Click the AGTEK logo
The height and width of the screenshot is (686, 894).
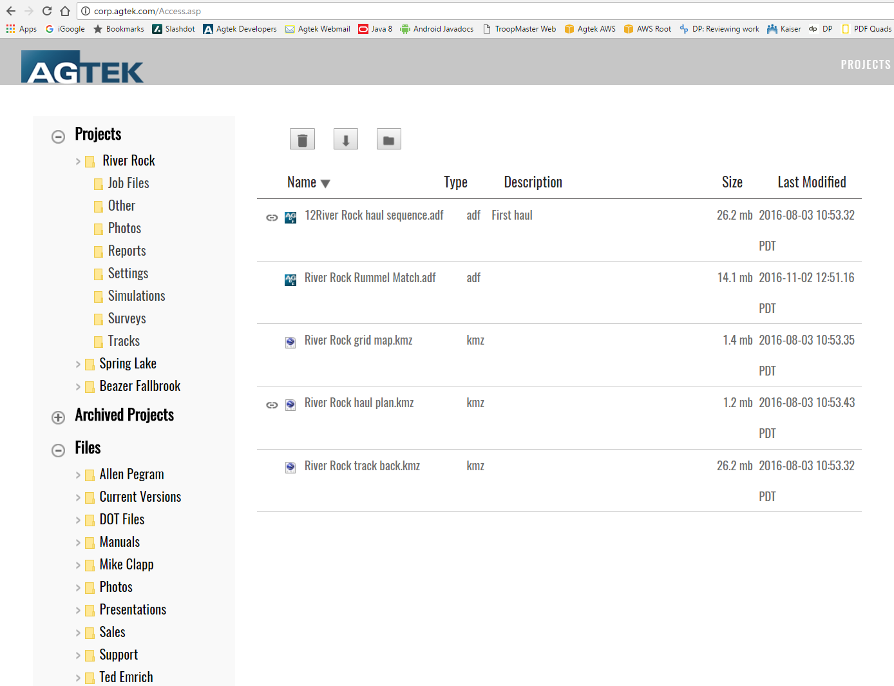point(82,67)
